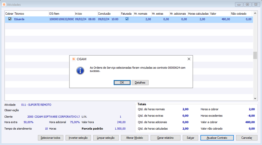Click the Atualizar Contrato button
The height and width of the screenshot is (145, 262).
tap(217, 138)
